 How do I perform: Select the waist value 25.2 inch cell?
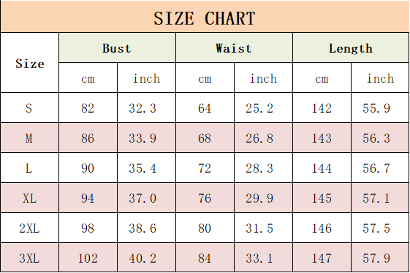point(263,108)
